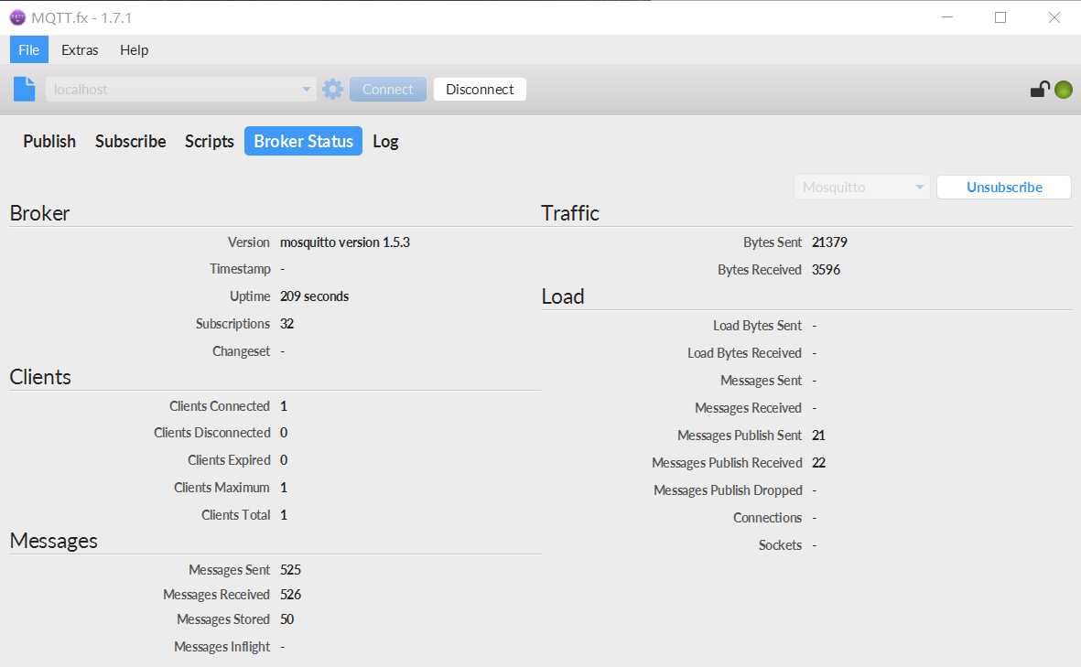Click the Load section heading
Viewport: 1081px width, 667px height.
[x=563, y=297]
